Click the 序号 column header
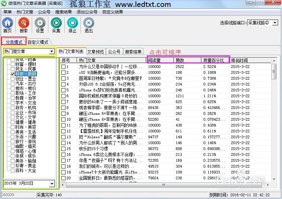Screen dimensions: 282x199 tap(68, 60)
